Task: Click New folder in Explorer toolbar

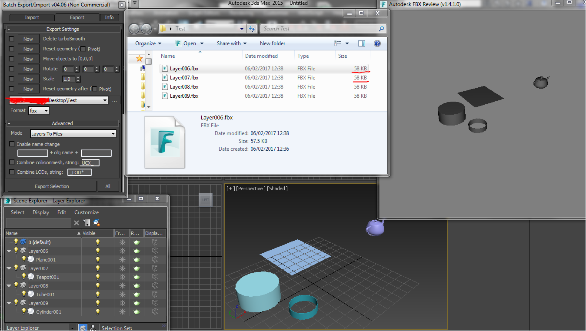Action: click(273, 43)
